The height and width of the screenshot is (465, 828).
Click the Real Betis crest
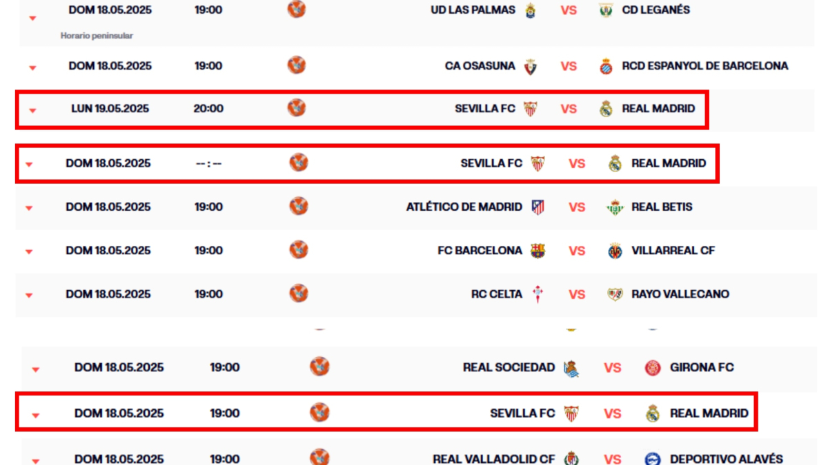click(x=615, y=207)
